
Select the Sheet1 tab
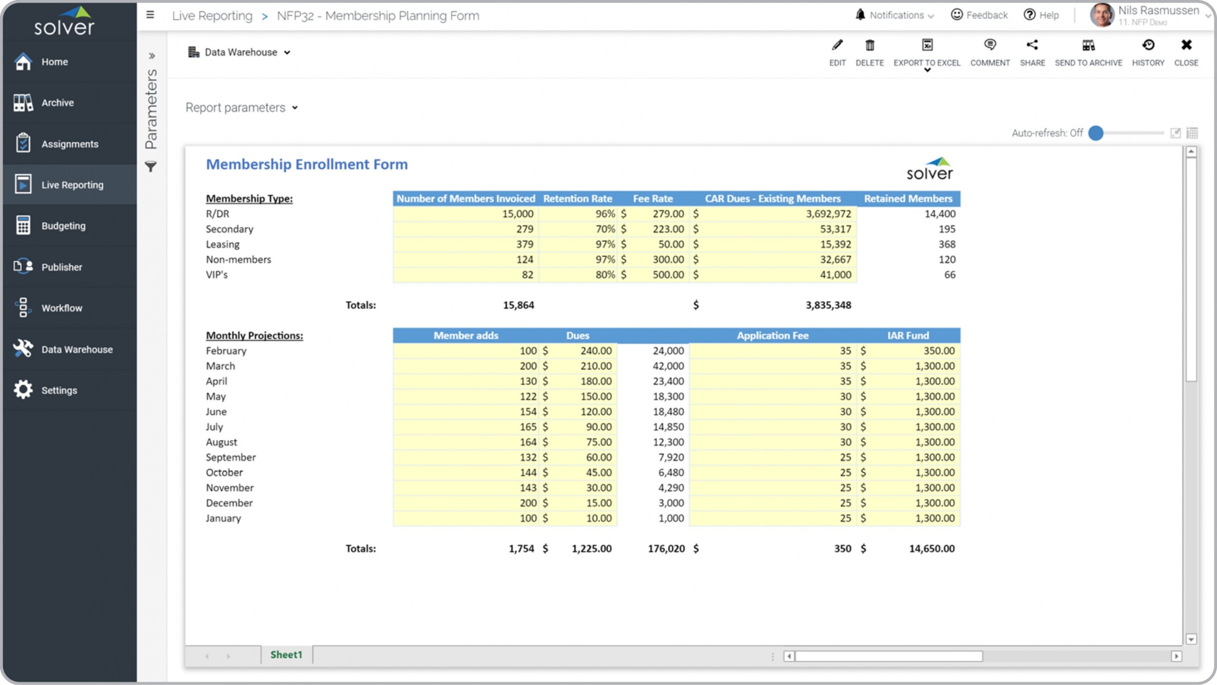coord(286,655)
